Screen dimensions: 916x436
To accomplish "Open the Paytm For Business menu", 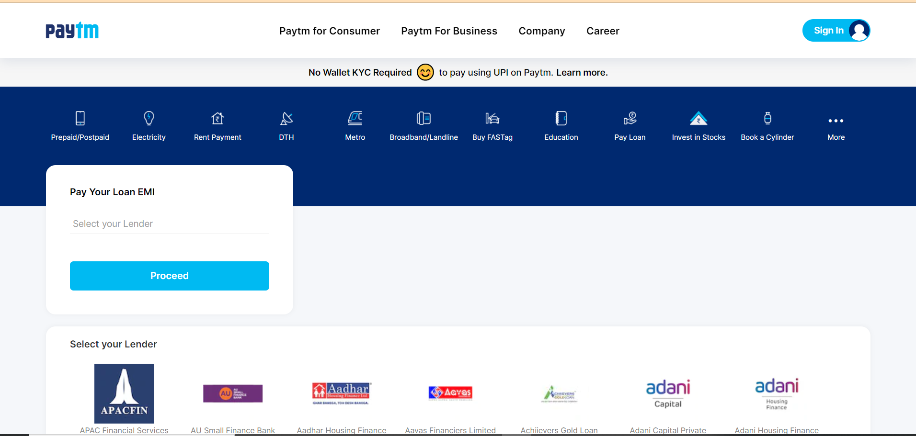I will [449, 31].
